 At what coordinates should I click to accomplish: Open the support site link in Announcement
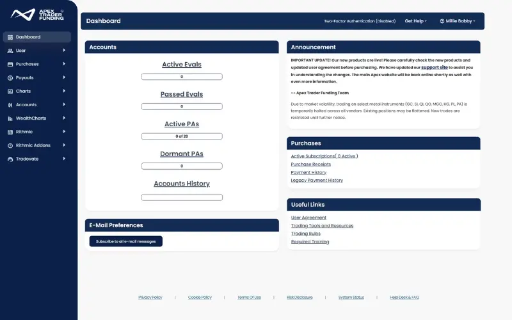pos(435,67)
